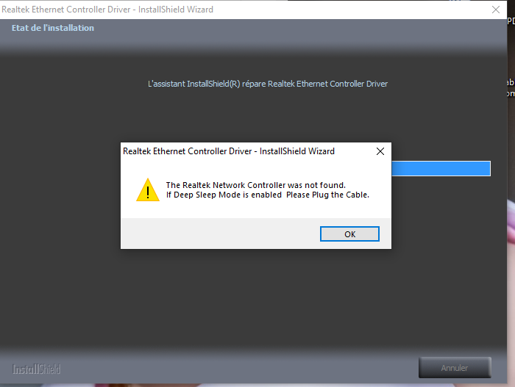Select the "Etat de l'installation" heading
Viewport: 515px width, 387px height.
pyautogui.click(x=53, y=28)
